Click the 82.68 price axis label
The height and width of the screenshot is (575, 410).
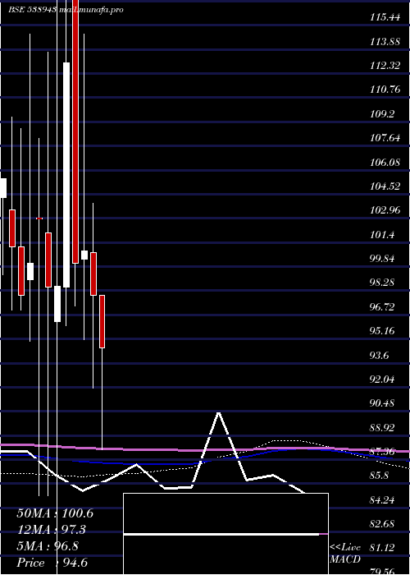[382, 524]
